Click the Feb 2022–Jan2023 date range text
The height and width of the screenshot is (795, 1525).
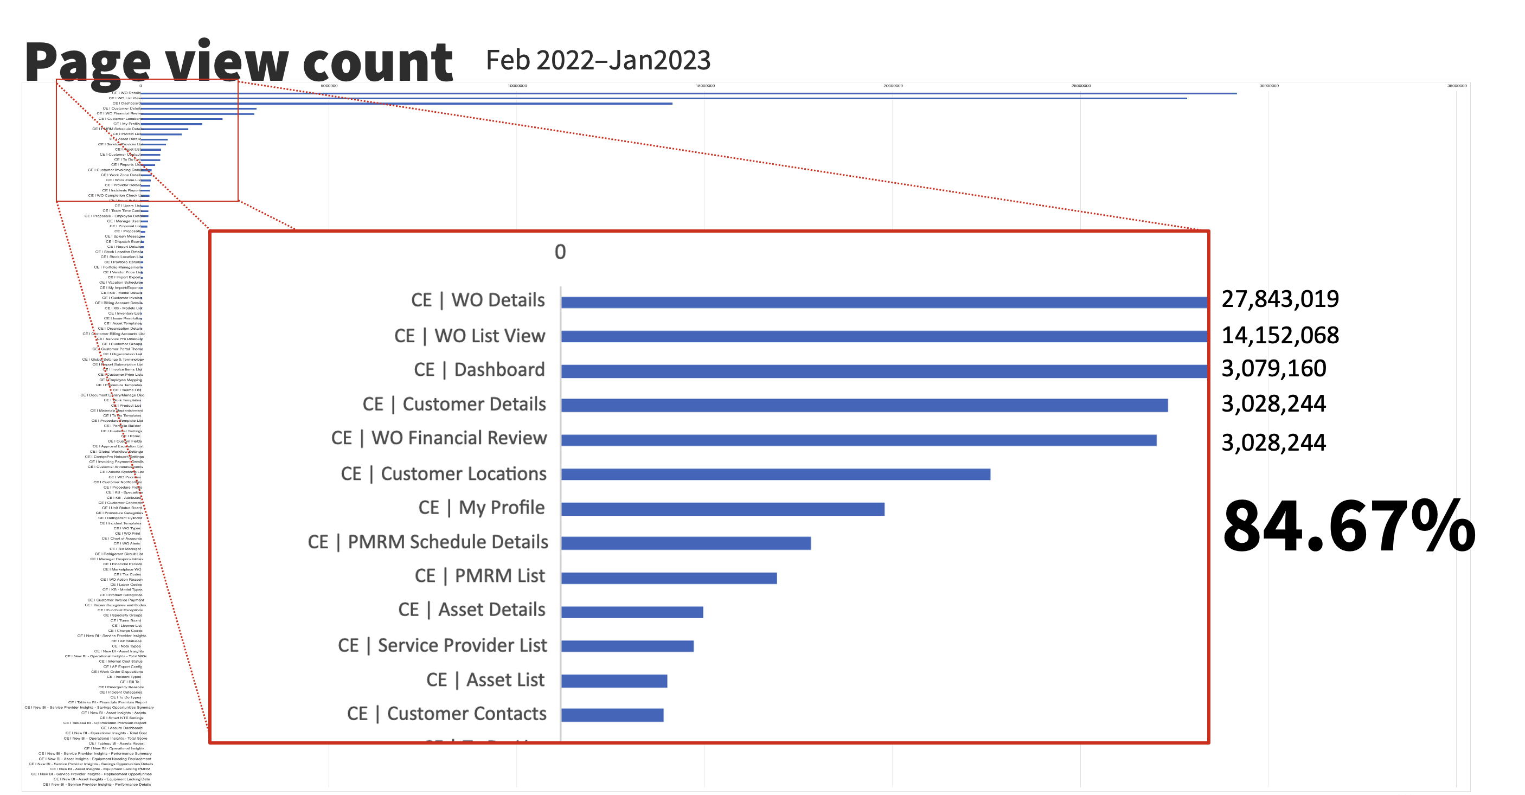(x=598, y=60)
